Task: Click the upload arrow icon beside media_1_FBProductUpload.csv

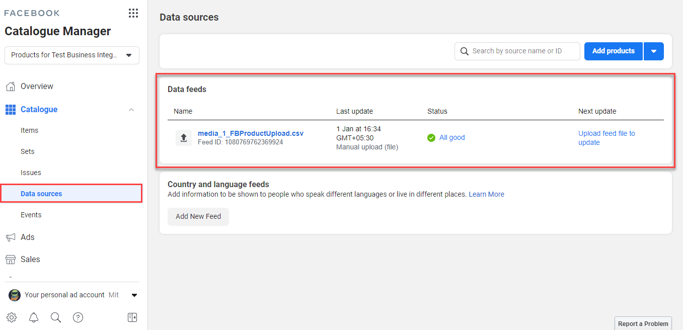Action: pyautogui.click(x=184, y=138)
